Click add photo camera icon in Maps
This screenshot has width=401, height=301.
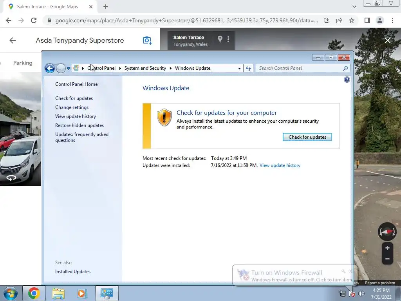pyautogui.click(x=147, y=40)
